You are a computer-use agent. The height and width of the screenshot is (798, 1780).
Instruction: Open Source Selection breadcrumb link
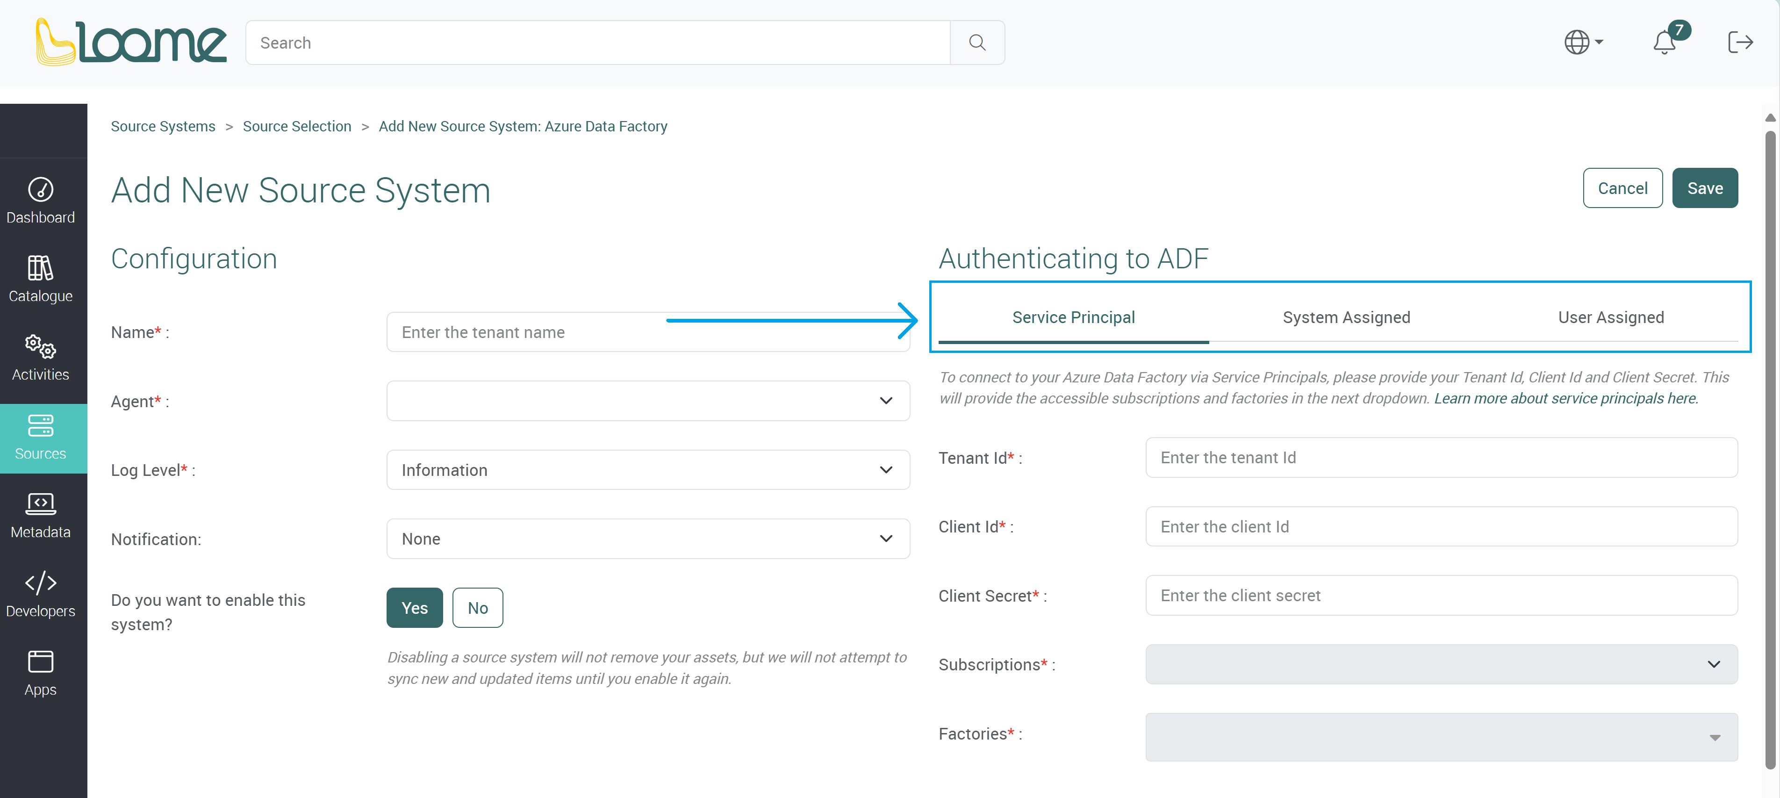click(297, 126)
